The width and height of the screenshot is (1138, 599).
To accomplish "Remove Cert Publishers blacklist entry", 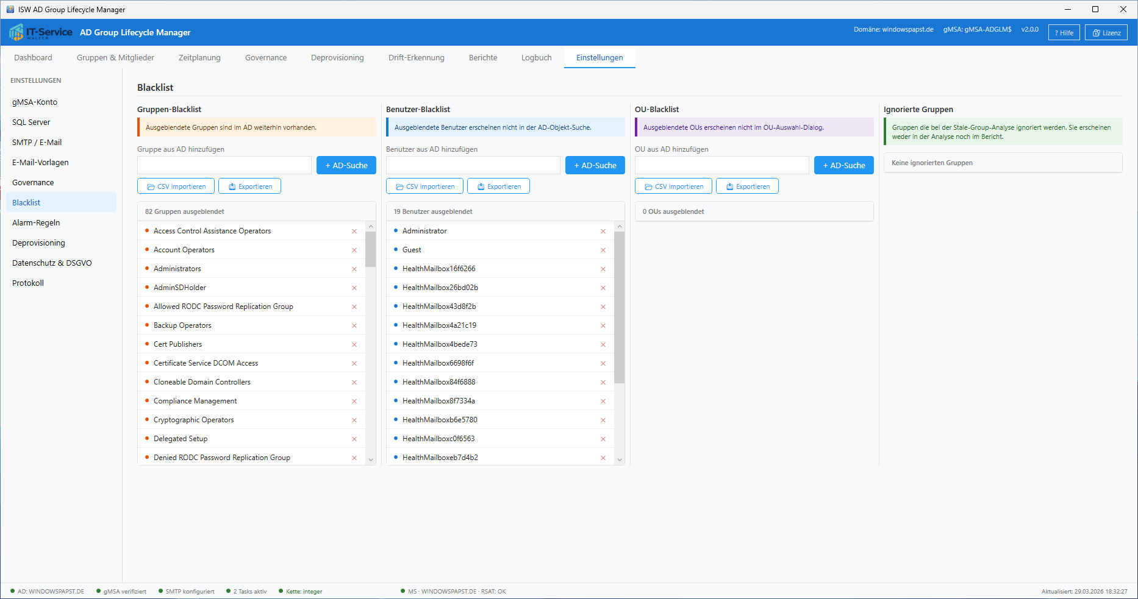I will [x=354, y=344].
